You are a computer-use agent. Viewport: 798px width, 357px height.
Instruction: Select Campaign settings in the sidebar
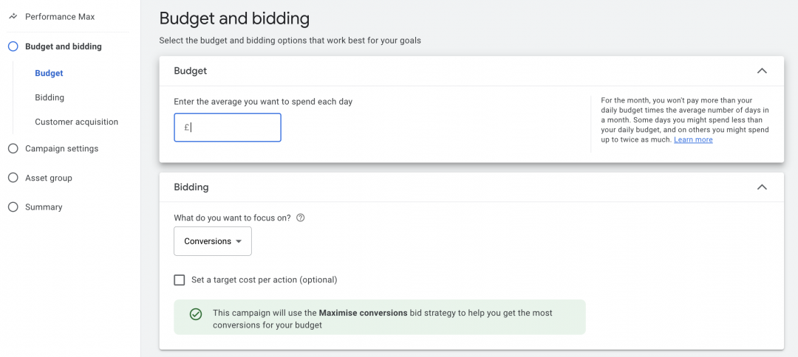tap(61, 148)
